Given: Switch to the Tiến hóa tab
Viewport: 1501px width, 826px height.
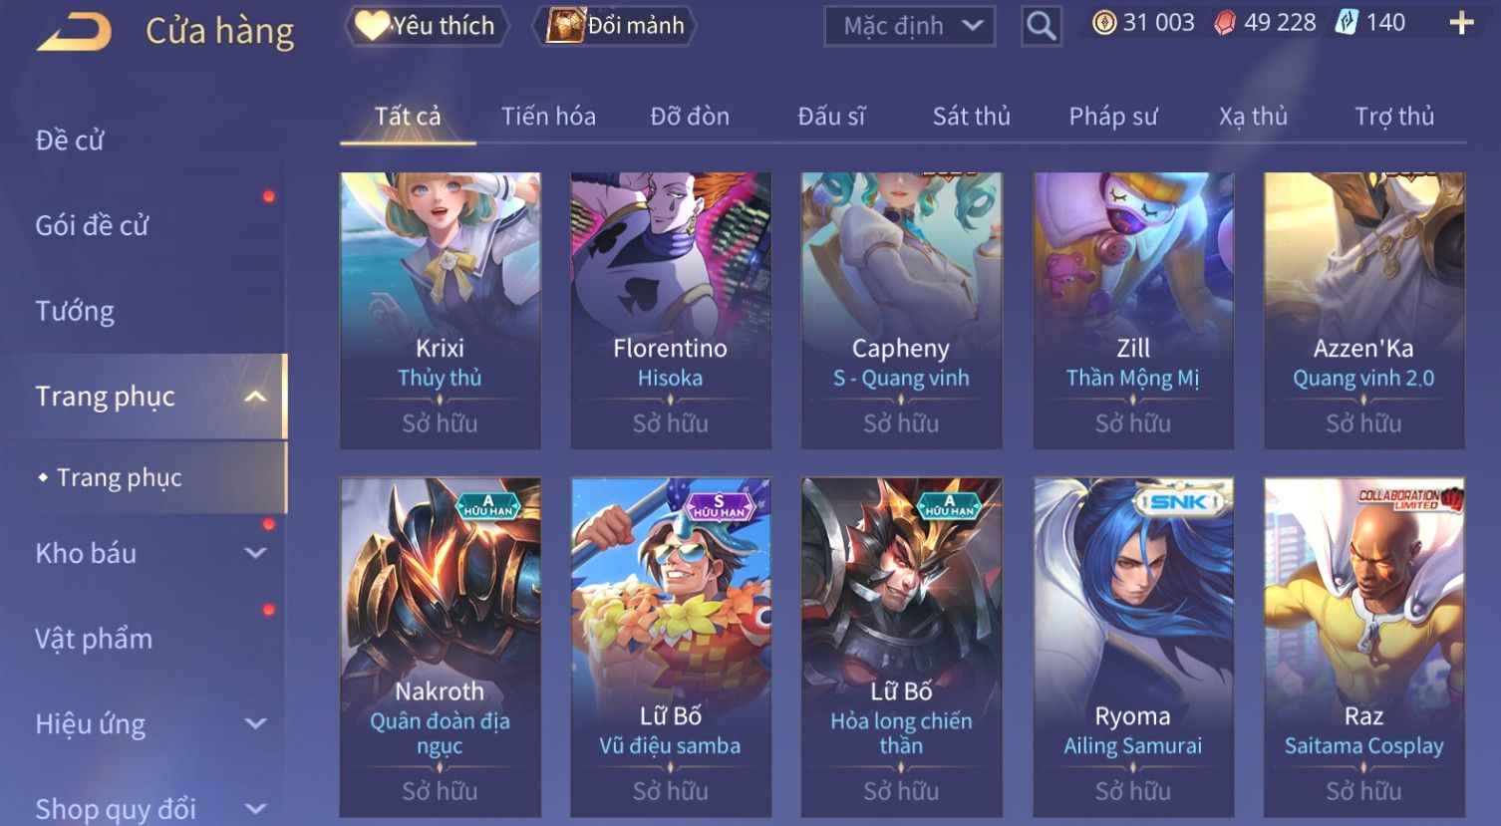Looking at the screenshot, I should pos(548,117).
